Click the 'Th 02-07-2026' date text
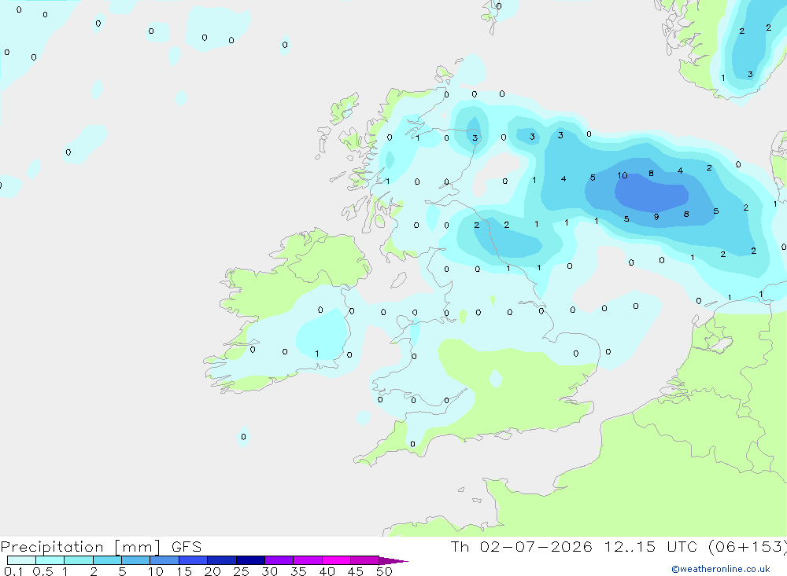This screenshot has height=576, width=787. tap(521, 546)
